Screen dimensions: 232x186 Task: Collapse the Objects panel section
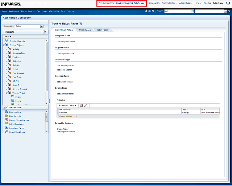[4, 32]
